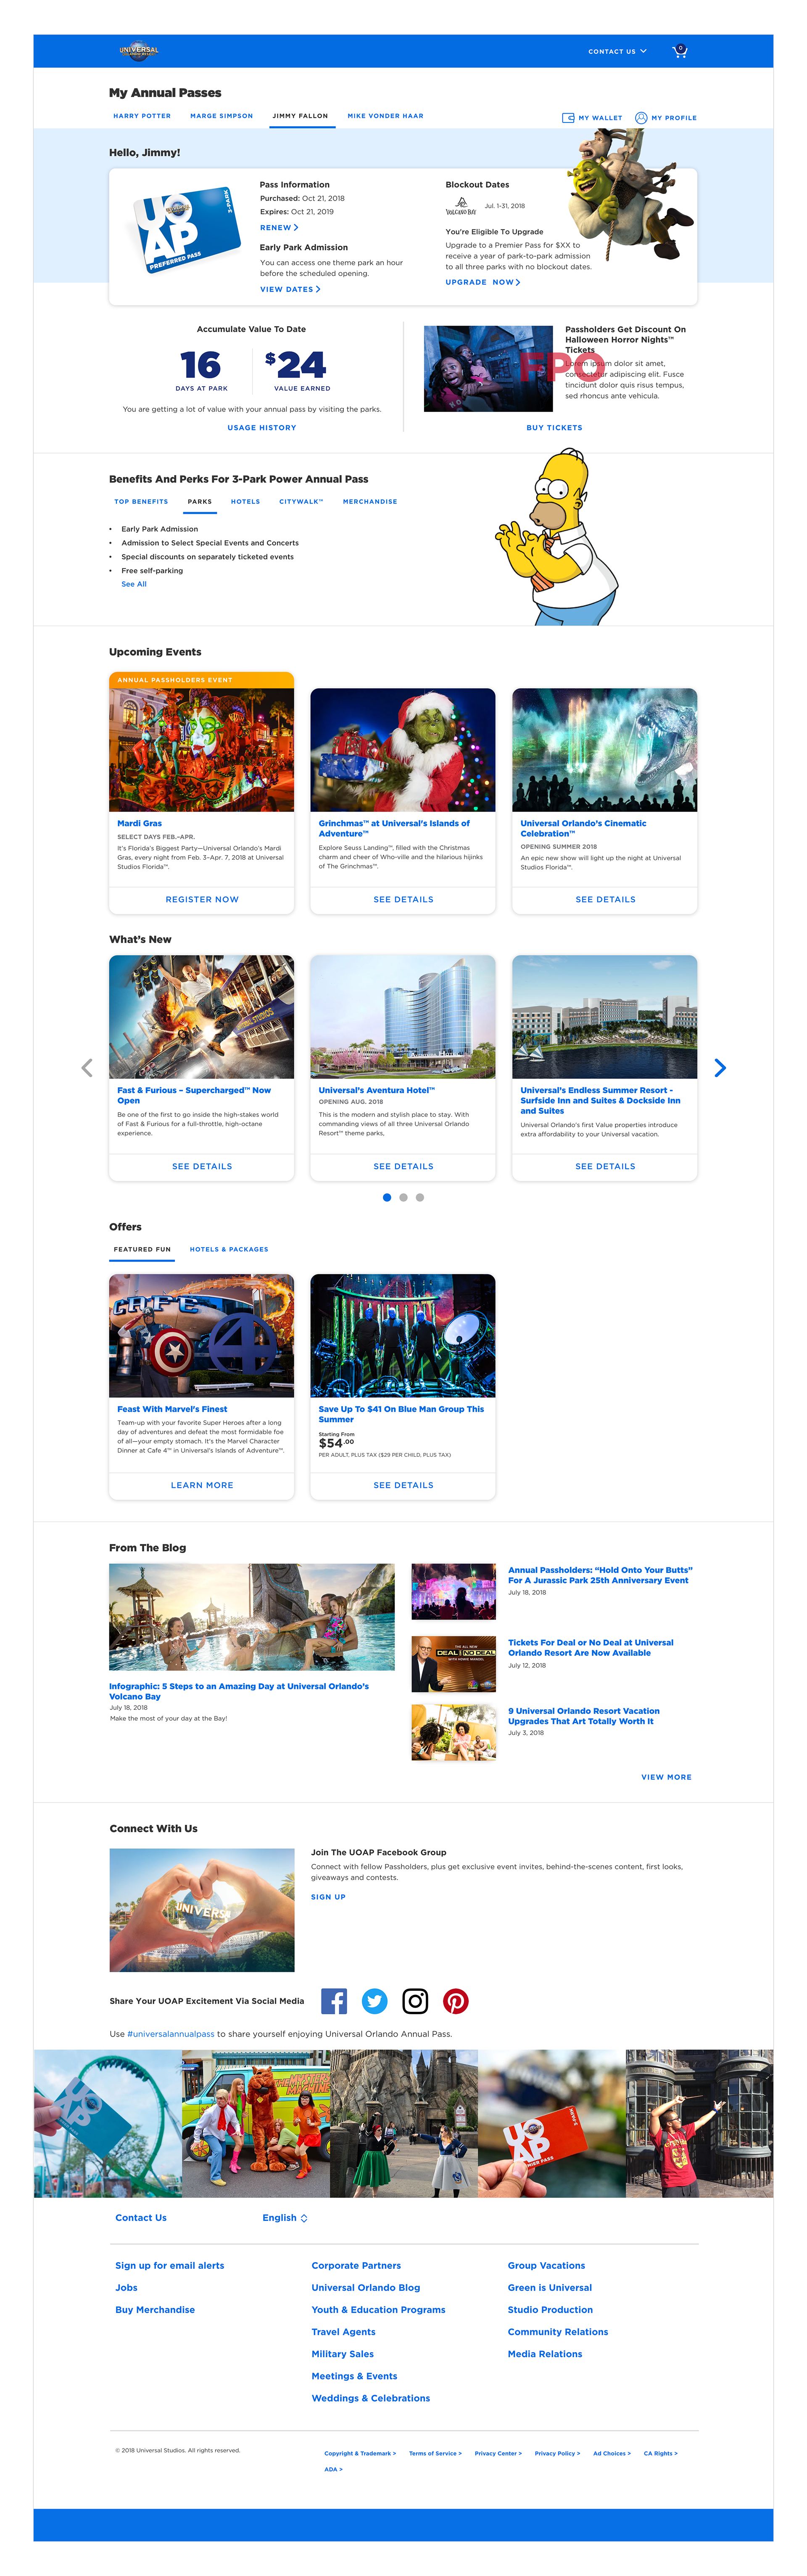Go to next What's New slide

tap(720, 1068)
